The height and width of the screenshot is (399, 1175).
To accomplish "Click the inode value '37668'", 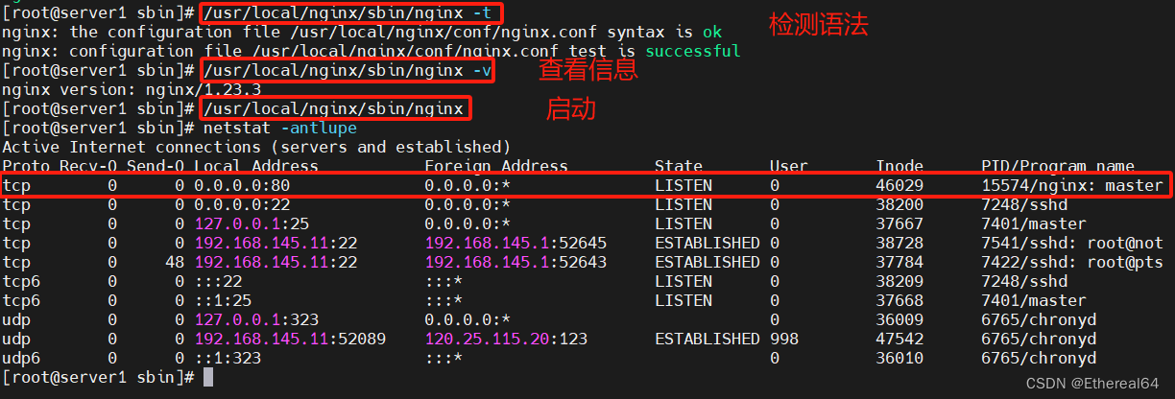I will [899, 300].
